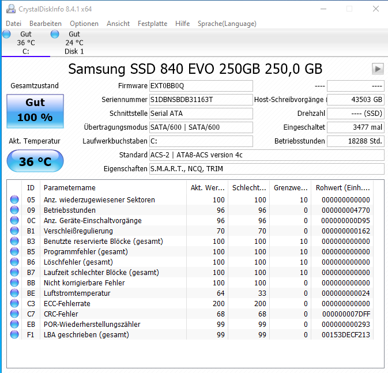The image size is (388, 373).
Task: Open the Bearbeiten menu
Action: click(x=46, y=24)
